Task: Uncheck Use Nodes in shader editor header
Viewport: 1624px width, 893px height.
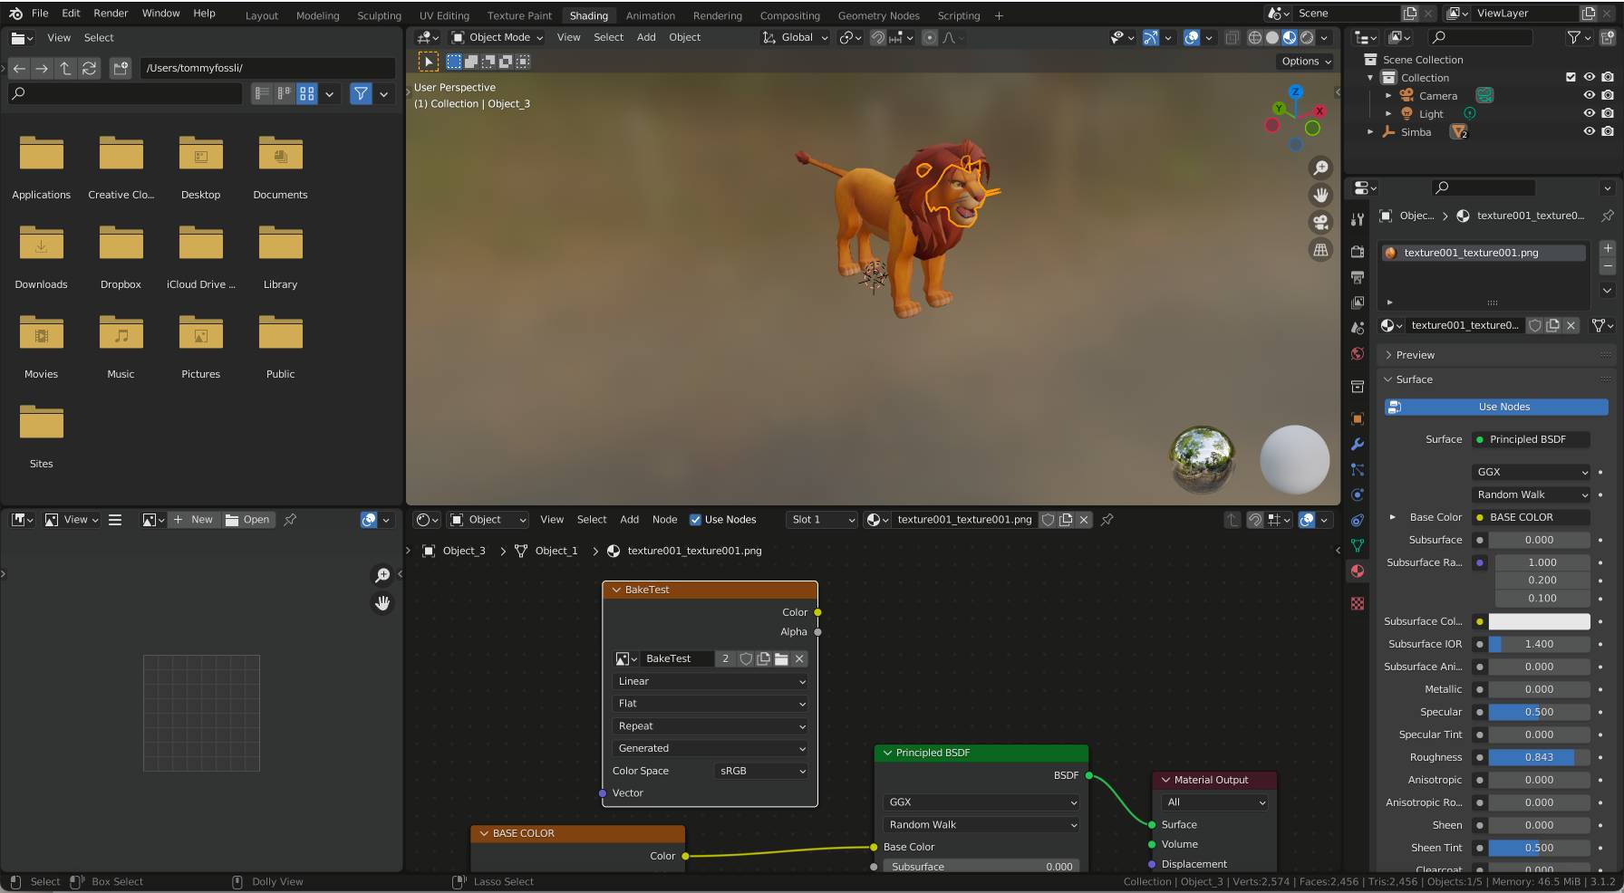Action: click(696, 519)
